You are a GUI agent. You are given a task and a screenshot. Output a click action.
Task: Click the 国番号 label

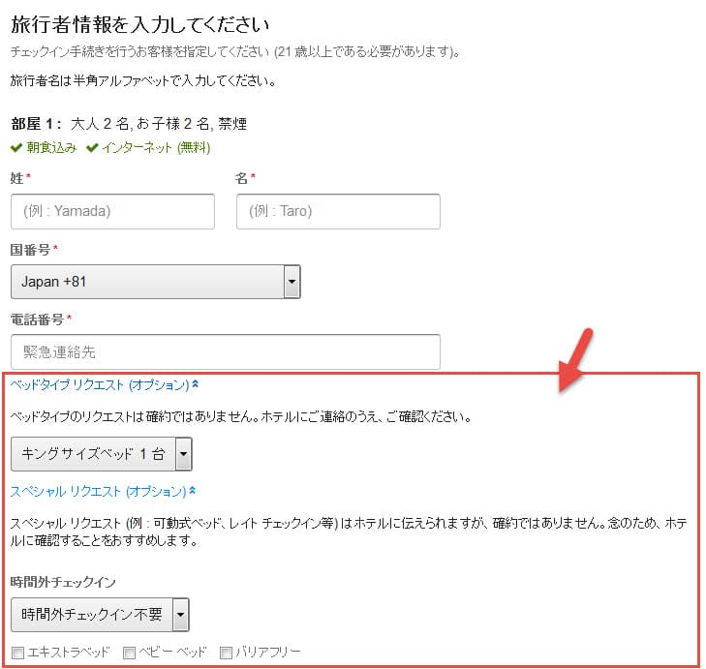30,250
